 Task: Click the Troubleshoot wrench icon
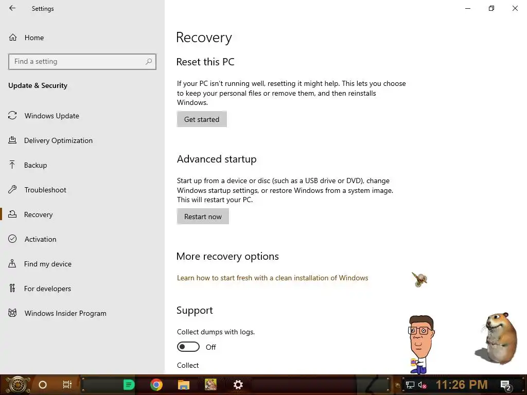(x=12, y=189)
